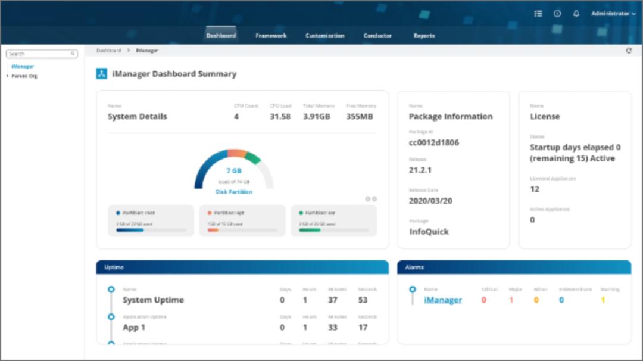Click the System Uptime timeline circle
The image size is (643, 361).
111,290
